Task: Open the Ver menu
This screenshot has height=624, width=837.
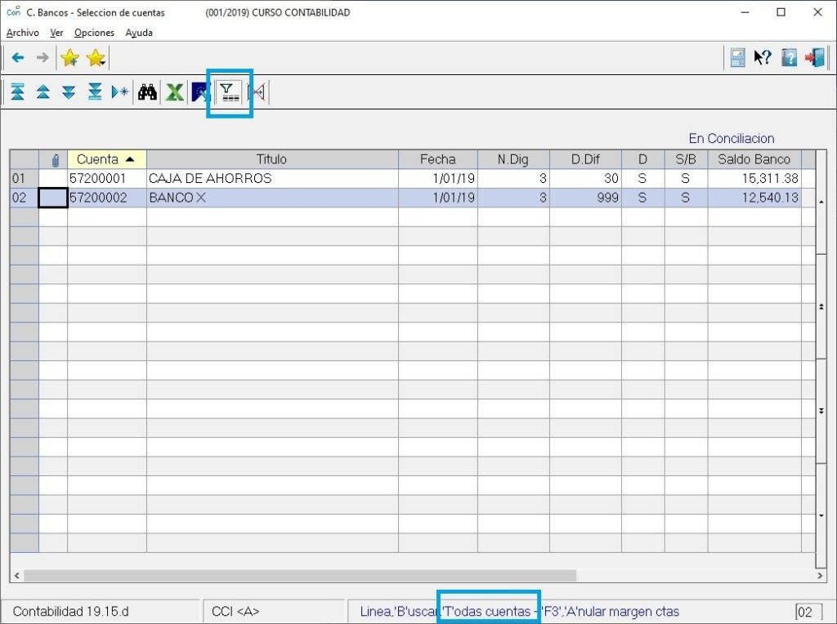Action: [x=56, y=33]
